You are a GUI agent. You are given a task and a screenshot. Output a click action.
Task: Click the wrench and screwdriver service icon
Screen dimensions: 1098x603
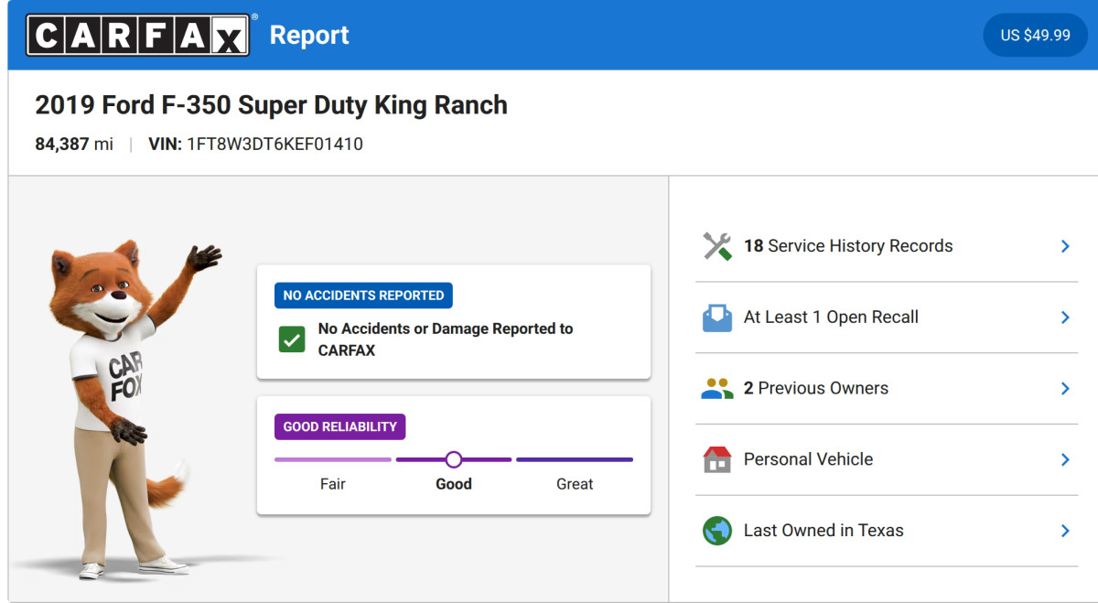pos(716,246)
